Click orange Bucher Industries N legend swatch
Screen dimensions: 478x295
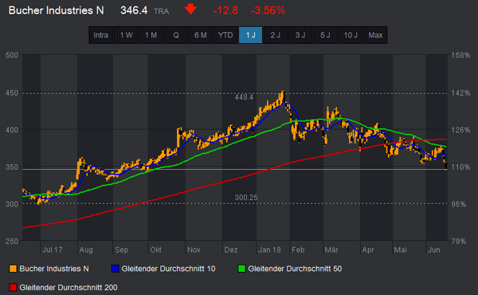click(13, 269)
